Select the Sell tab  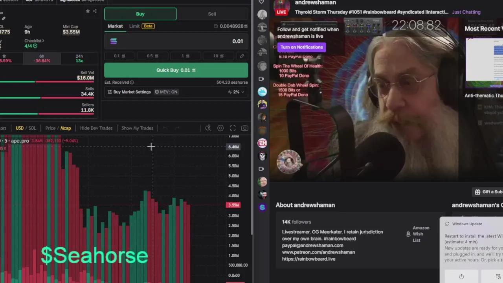[212, 14]
